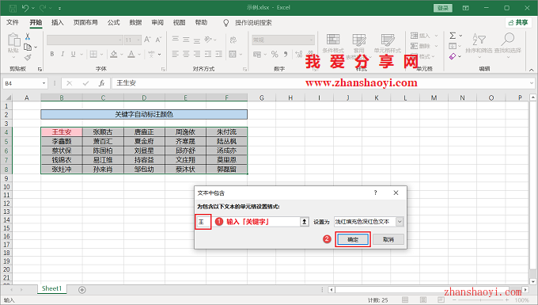Open the Delete cells dropdown arrow

[x=437, y=46]
